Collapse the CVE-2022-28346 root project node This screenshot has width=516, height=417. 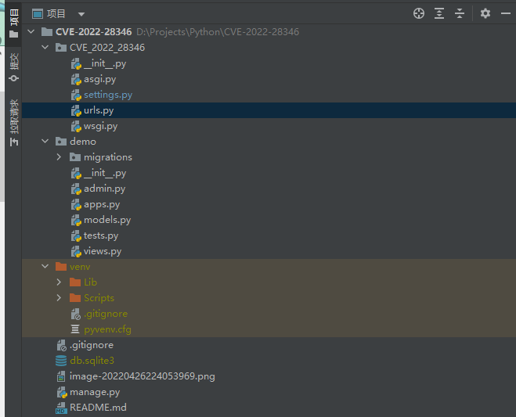[31, 31]
